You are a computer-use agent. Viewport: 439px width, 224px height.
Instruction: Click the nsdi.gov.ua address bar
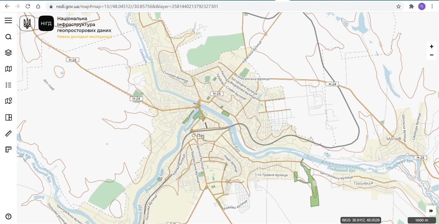[225, 6]
